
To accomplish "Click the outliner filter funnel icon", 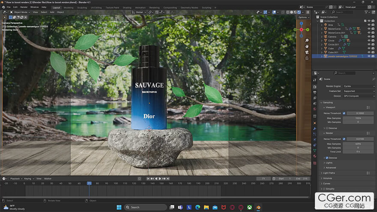I will pyautogui.click(x=366, y=12).
